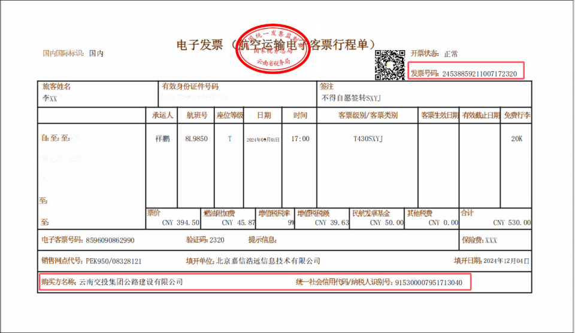
Task: Select the '航班号' column header
Action: [x=196, y=115]
